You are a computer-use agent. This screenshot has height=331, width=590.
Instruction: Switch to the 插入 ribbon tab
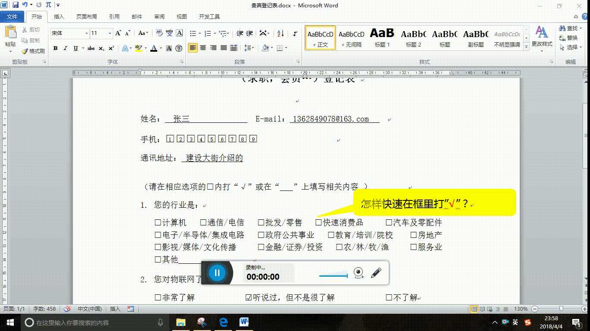pos(58,16)
